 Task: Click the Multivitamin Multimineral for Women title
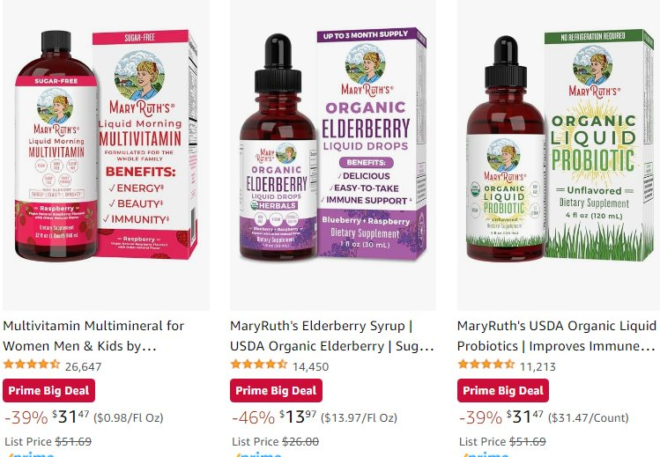point(93,335)
